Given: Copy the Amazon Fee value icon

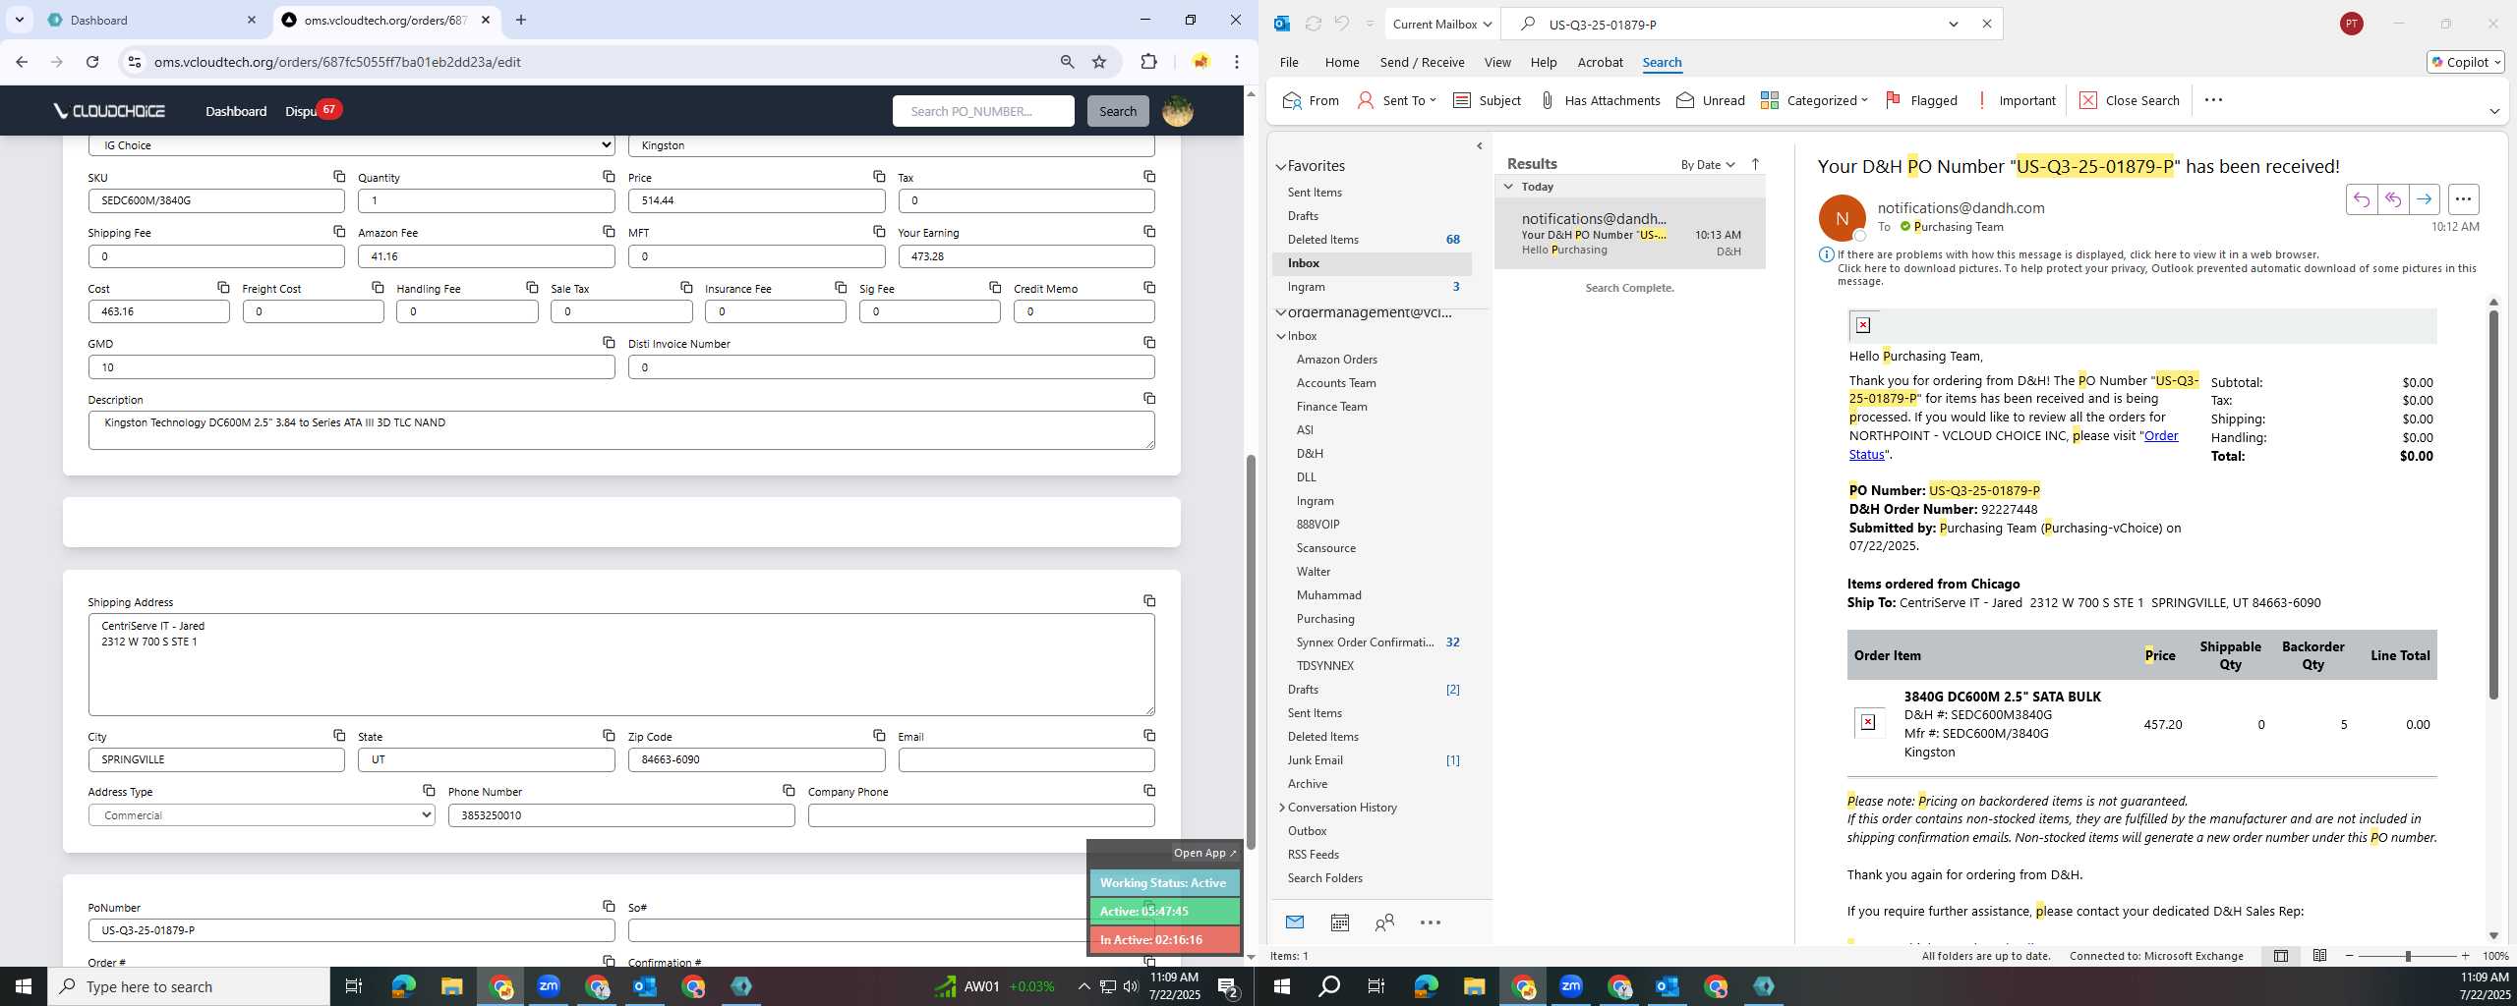Looking at the screenshot, I should coord(609,232).
